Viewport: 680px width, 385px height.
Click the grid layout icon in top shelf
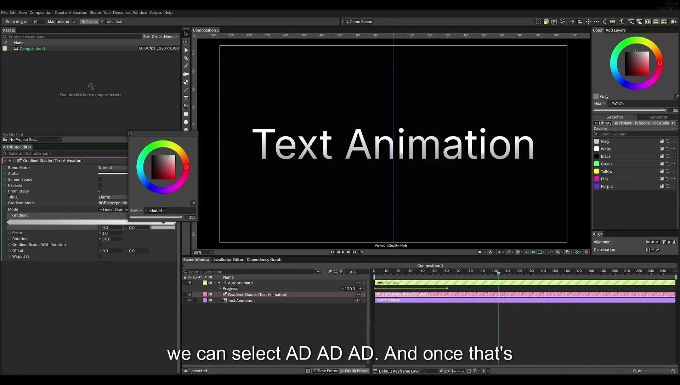tap(664, 22)
